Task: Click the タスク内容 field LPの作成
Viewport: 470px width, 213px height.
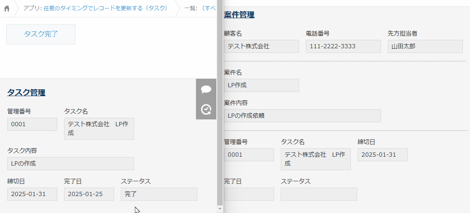Action: coord(70,164)
